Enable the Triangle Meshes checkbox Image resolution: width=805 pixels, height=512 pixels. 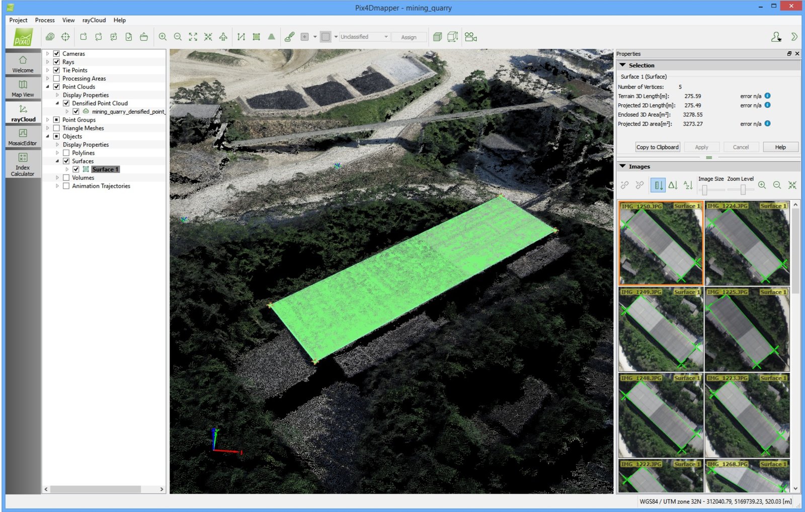(x=56, y=128)
